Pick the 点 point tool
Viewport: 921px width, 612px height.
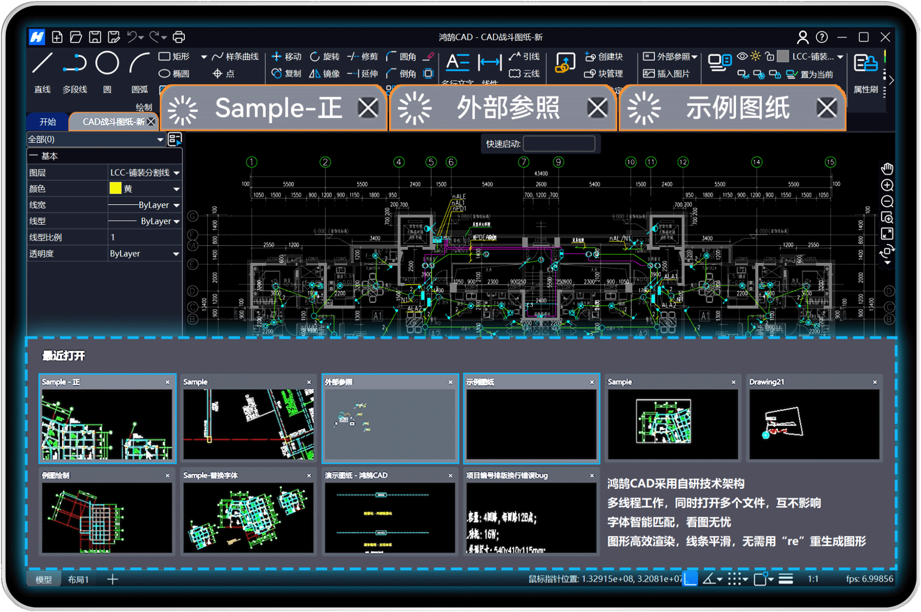(x=224, y=74)
